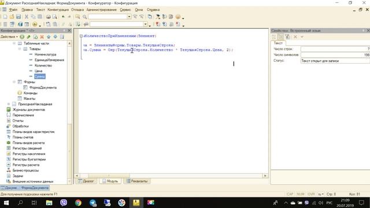Click the Windows Start button
Screen dimensions: 370x208
(6, 203)
